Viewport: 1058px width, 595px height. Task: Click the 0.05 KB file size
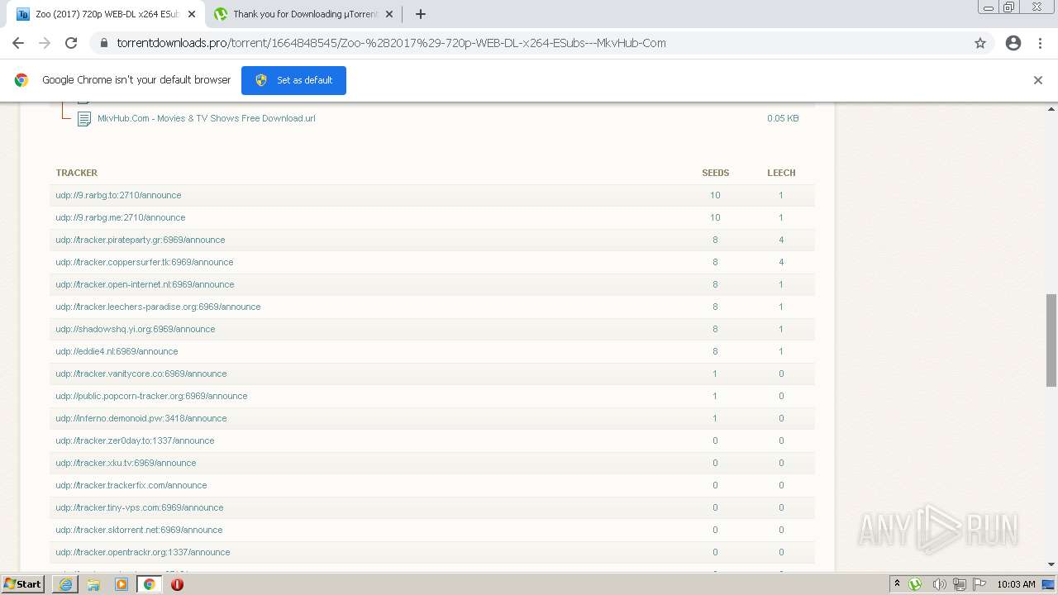pos(783,118)
